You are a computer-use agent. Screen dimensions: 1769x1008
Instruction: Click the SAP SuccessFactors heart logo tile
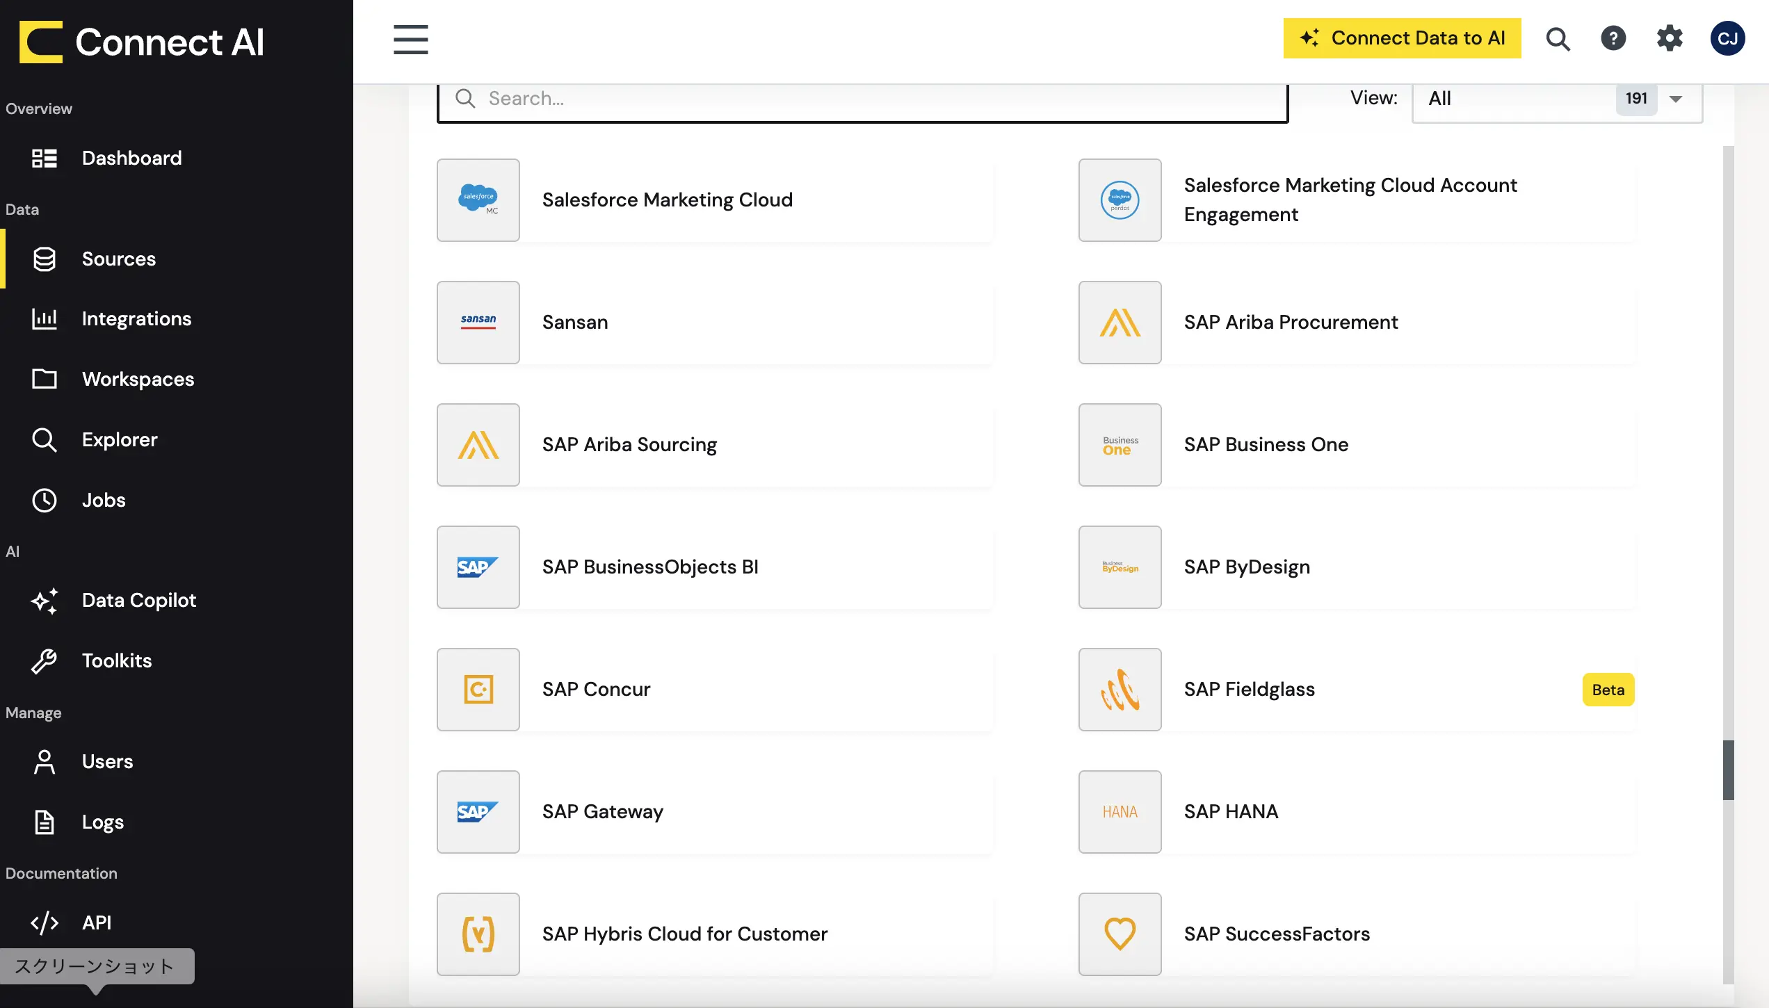1120,934
